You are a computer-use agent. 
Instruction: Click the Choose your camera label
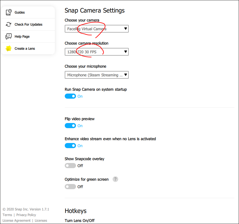82,20
